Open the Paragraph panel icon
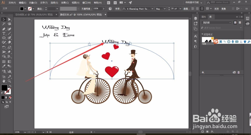Screen dimensions: 251x135 point(196,41)
